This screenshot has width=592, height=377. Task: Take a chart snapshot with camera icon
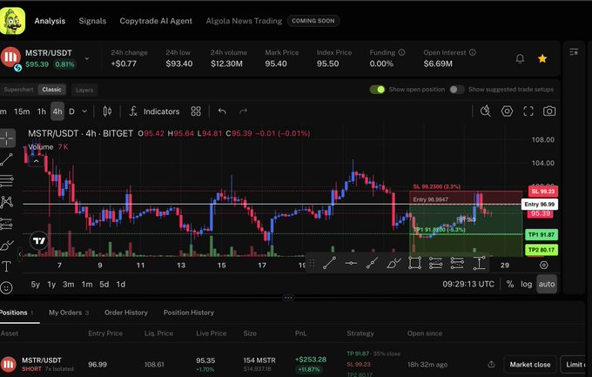[549, 111]
